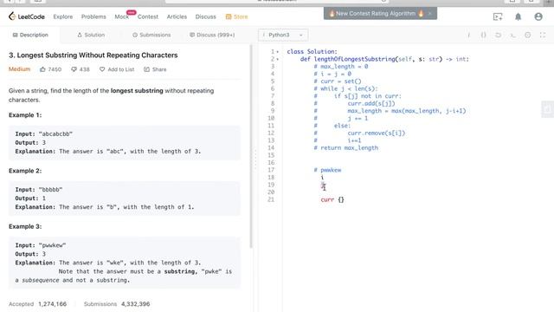Downvote the problem with thumbs-down 438

[x=81, y=69]
